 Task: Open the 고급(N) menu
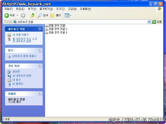click(x=72, y=9)
